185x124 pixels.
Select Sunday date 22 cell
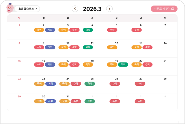click(x=19, y=79)
